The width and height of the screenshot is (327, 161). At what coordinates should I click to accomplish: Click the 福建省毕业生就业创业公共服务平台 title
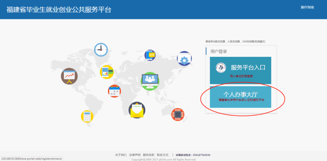click(x=59, y=9)
